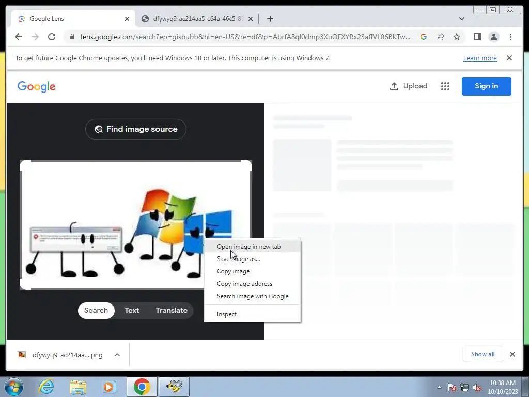
Task: Reload the Google Lens page
Action: [x=52, y=37]
